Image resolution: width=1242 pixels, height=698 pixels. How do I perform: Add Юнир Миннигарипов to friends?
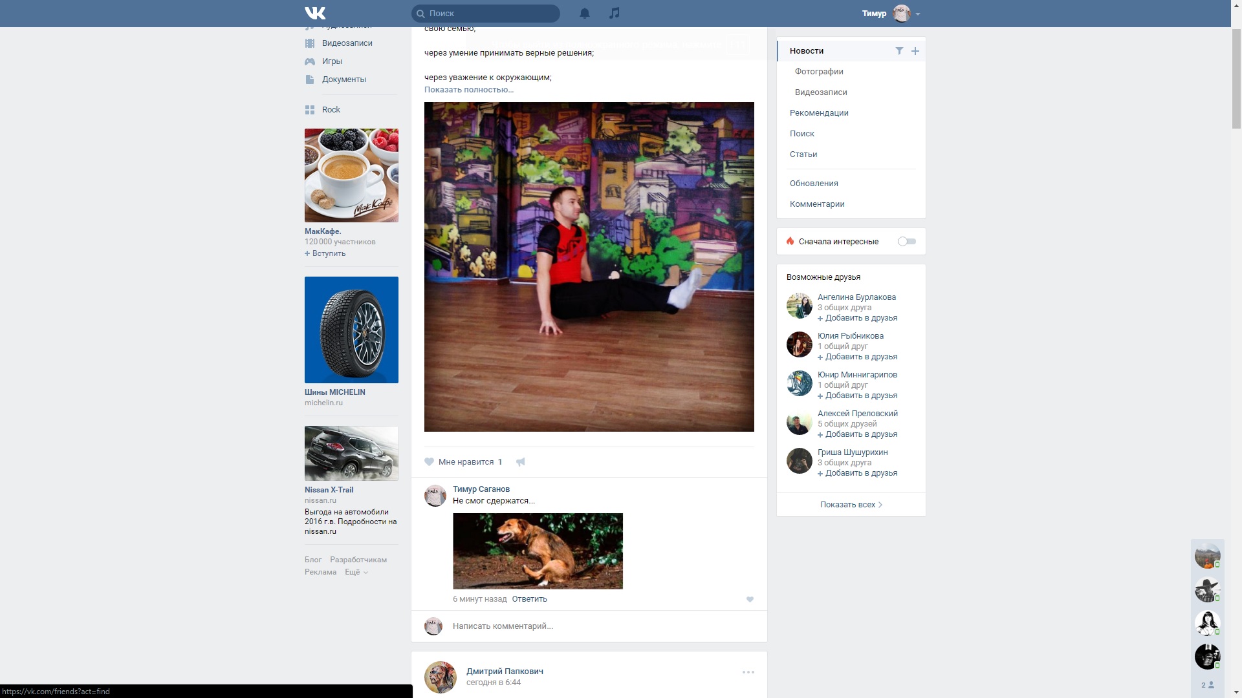858,396
